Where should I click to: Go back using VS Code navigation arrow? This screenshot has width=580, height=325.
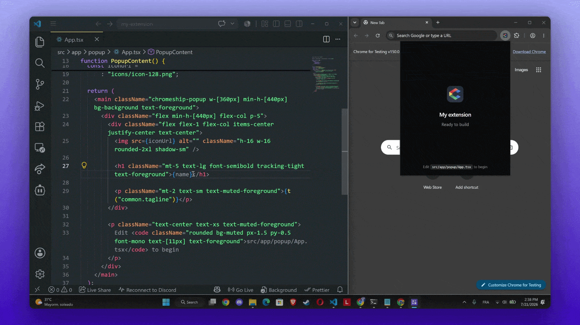coord(98,24)
